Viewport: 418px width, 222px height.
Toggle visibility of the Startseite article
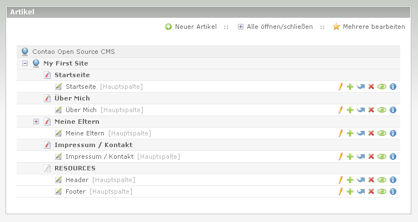(x=381, y=87)
